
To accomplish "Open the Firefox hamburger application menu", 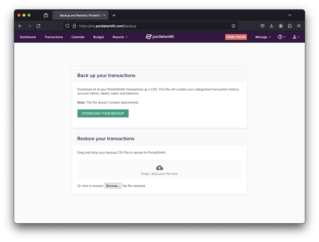I will pos(299,26).
